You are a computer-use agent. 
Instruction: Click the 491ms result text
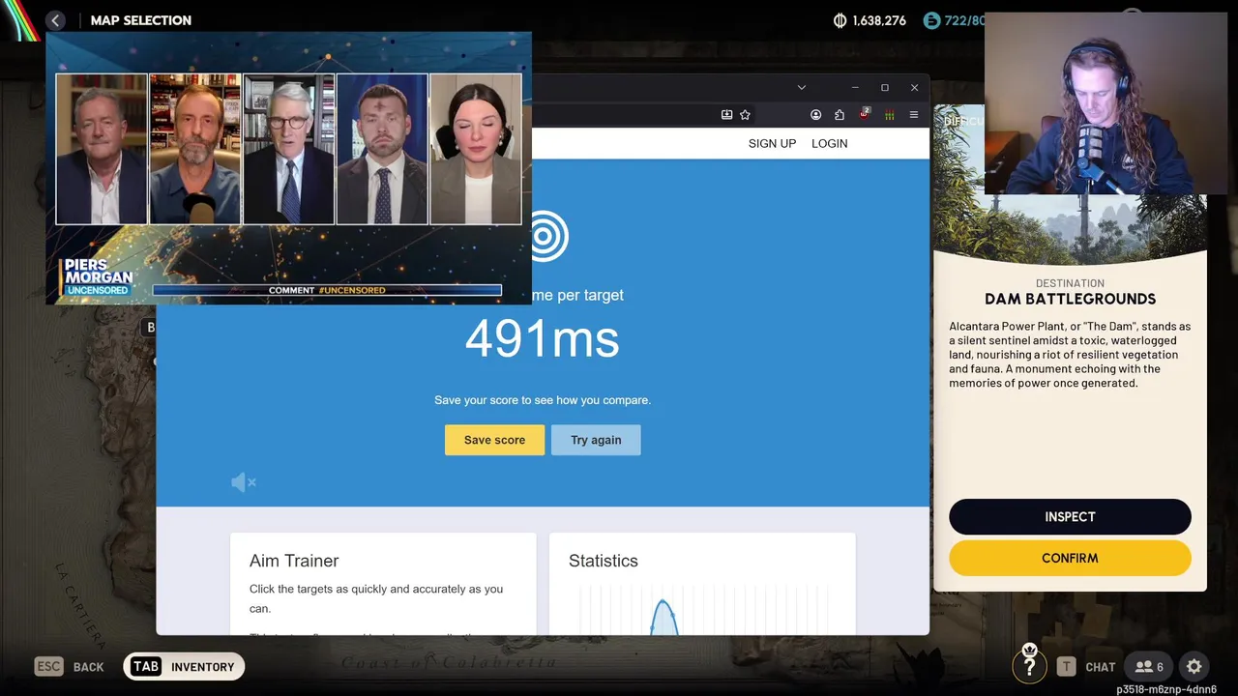[x=542, y=339]
